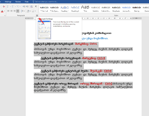Toggle the highlighted Justify alignment button
Image resolution: width=149 pixels, height=116 pixels.
(18, 11)
